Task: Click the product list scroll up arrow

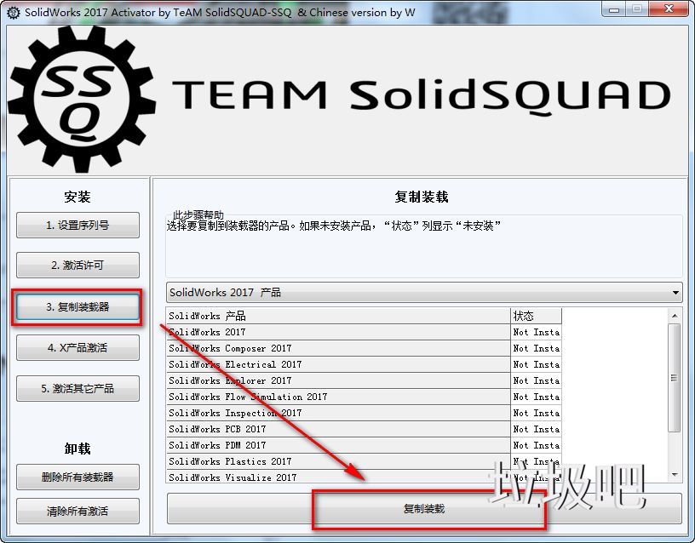Action: coord(675,315)
